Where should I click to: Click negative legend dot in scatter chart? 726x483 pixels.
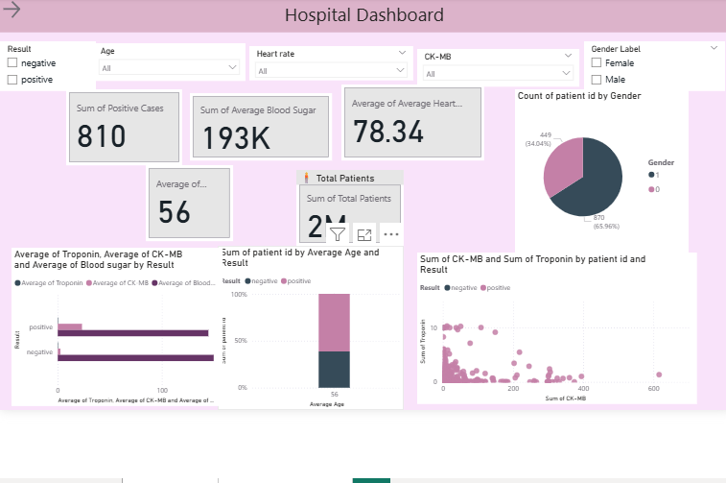[x=446, y=287]
